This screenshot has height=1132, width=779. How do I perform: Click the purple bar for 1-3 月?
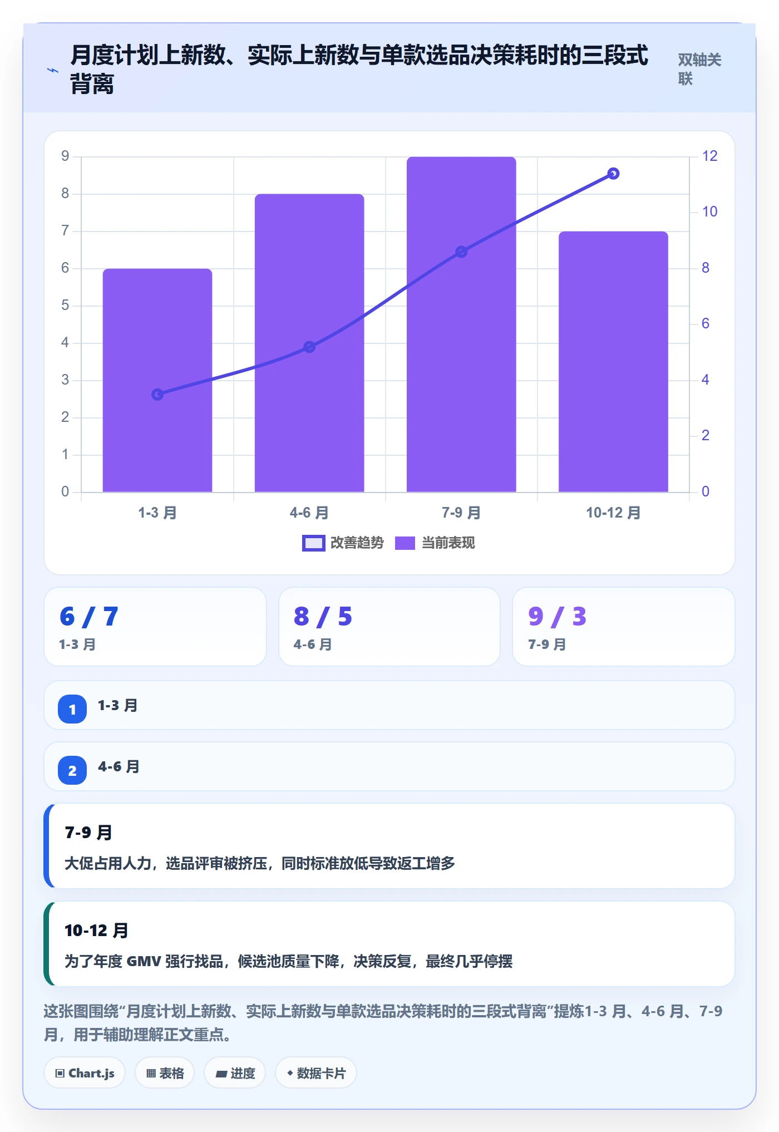(157, 380)
